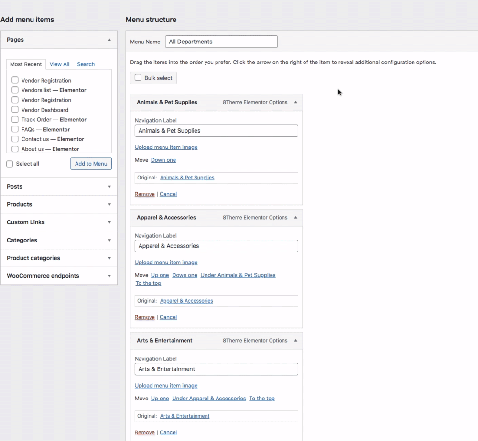
Task: Remove the Arts & Entertainment menu item
Action: click(144, 432)
